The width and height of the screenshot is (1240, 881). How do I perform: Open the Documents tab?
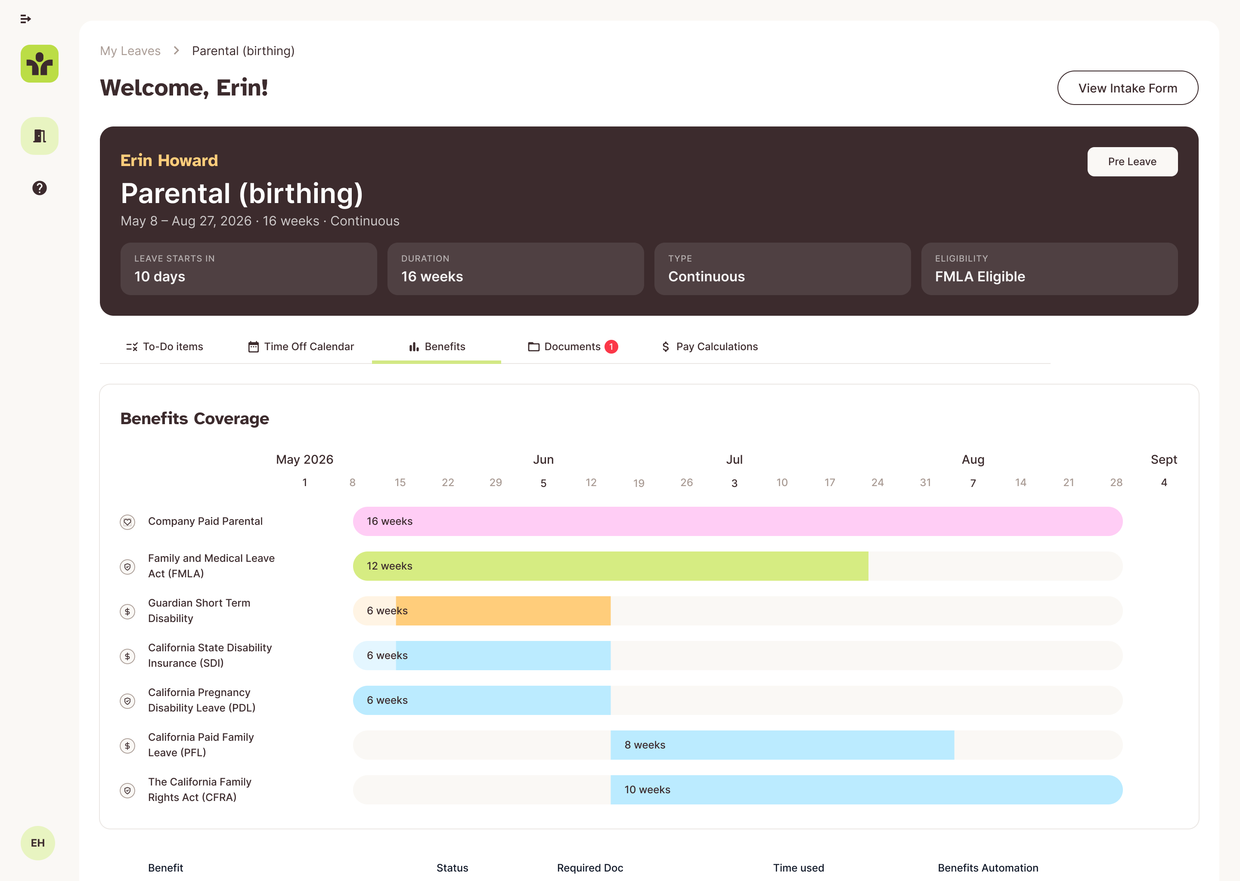(x=573, y=347)
